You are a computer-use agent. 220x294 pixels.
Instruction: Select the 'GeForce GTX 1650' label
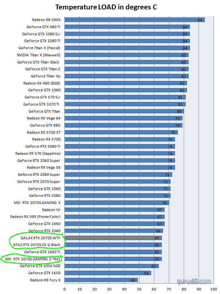point(44,273)
